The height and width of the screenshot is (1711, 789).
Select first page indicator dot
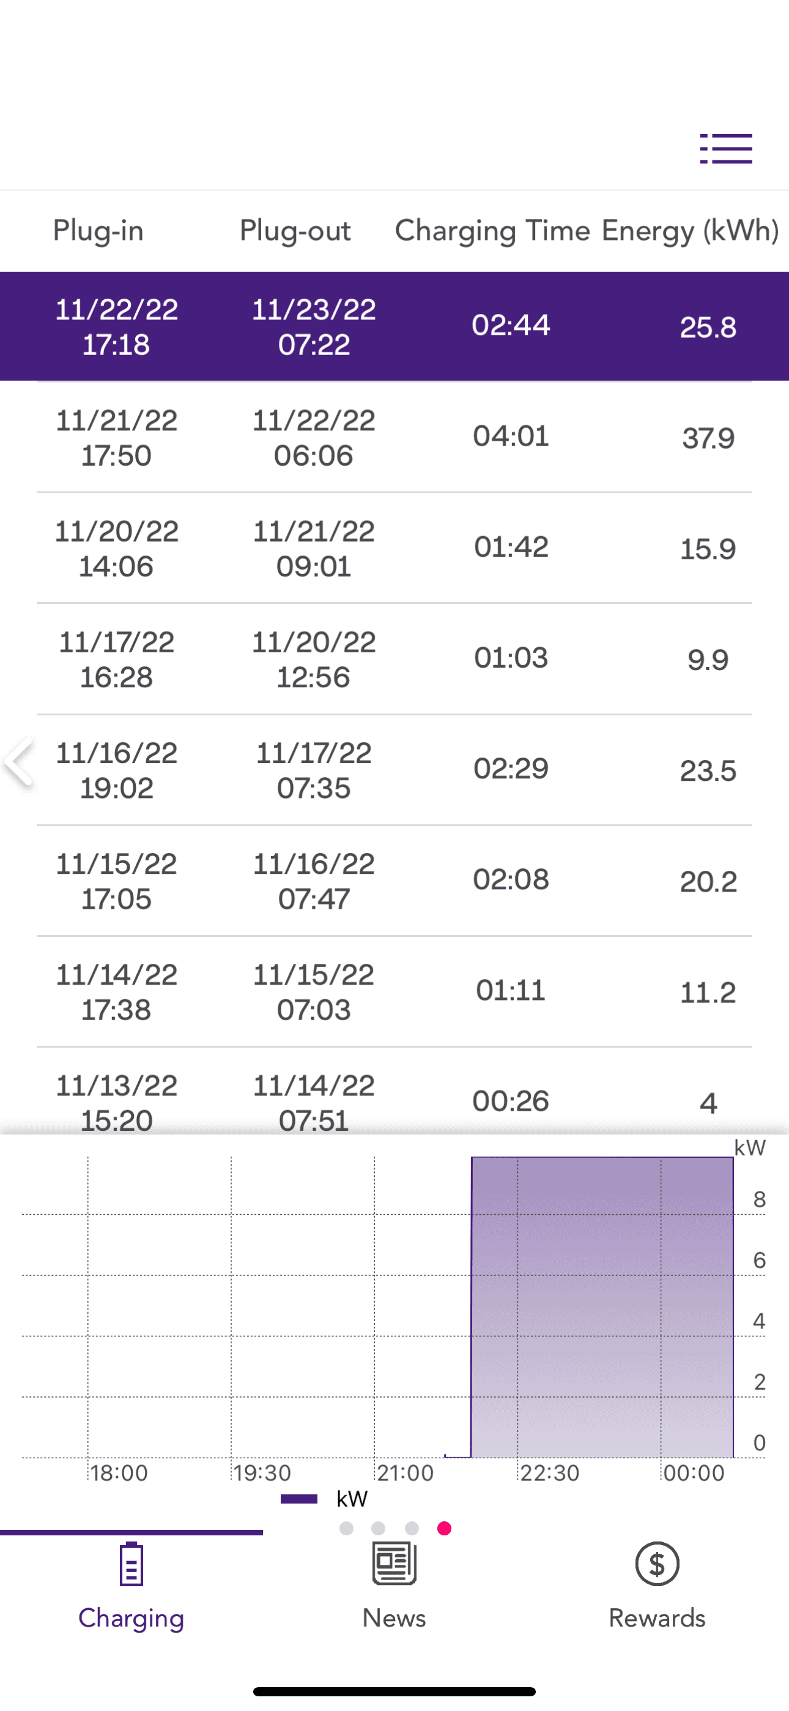click(346, 1529)
